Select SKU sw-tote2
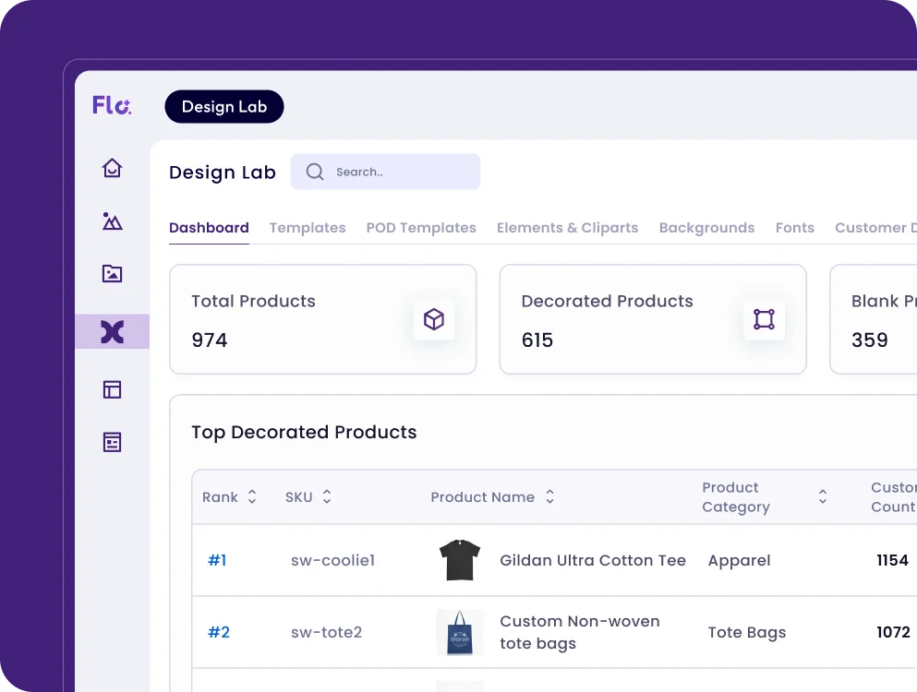This screenshot has width=917, height=692. [326, 632]
